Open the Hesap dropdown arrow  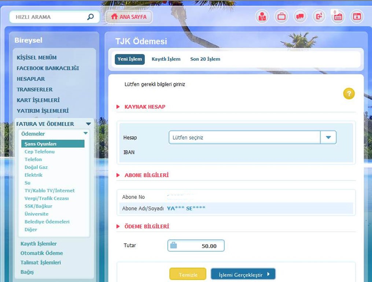point(328,137)
